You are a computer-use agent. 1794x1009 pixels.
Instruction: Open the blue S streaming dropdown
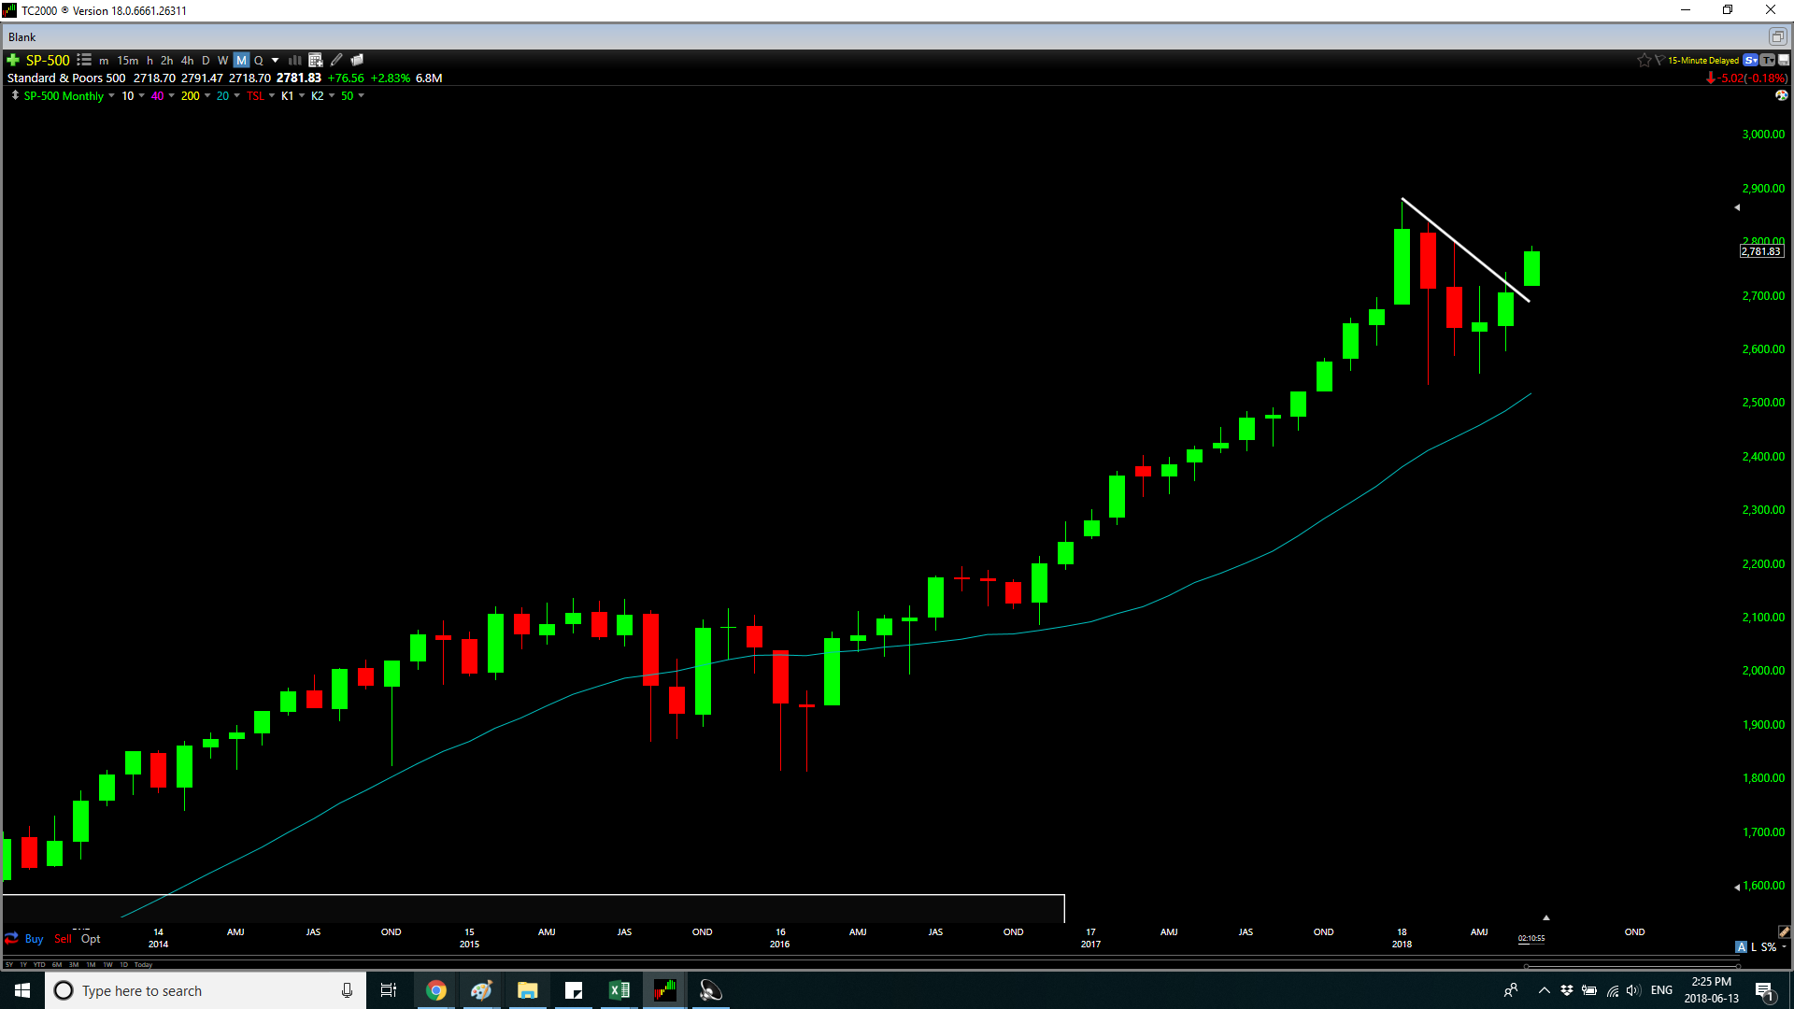(x=1751, y=60)
